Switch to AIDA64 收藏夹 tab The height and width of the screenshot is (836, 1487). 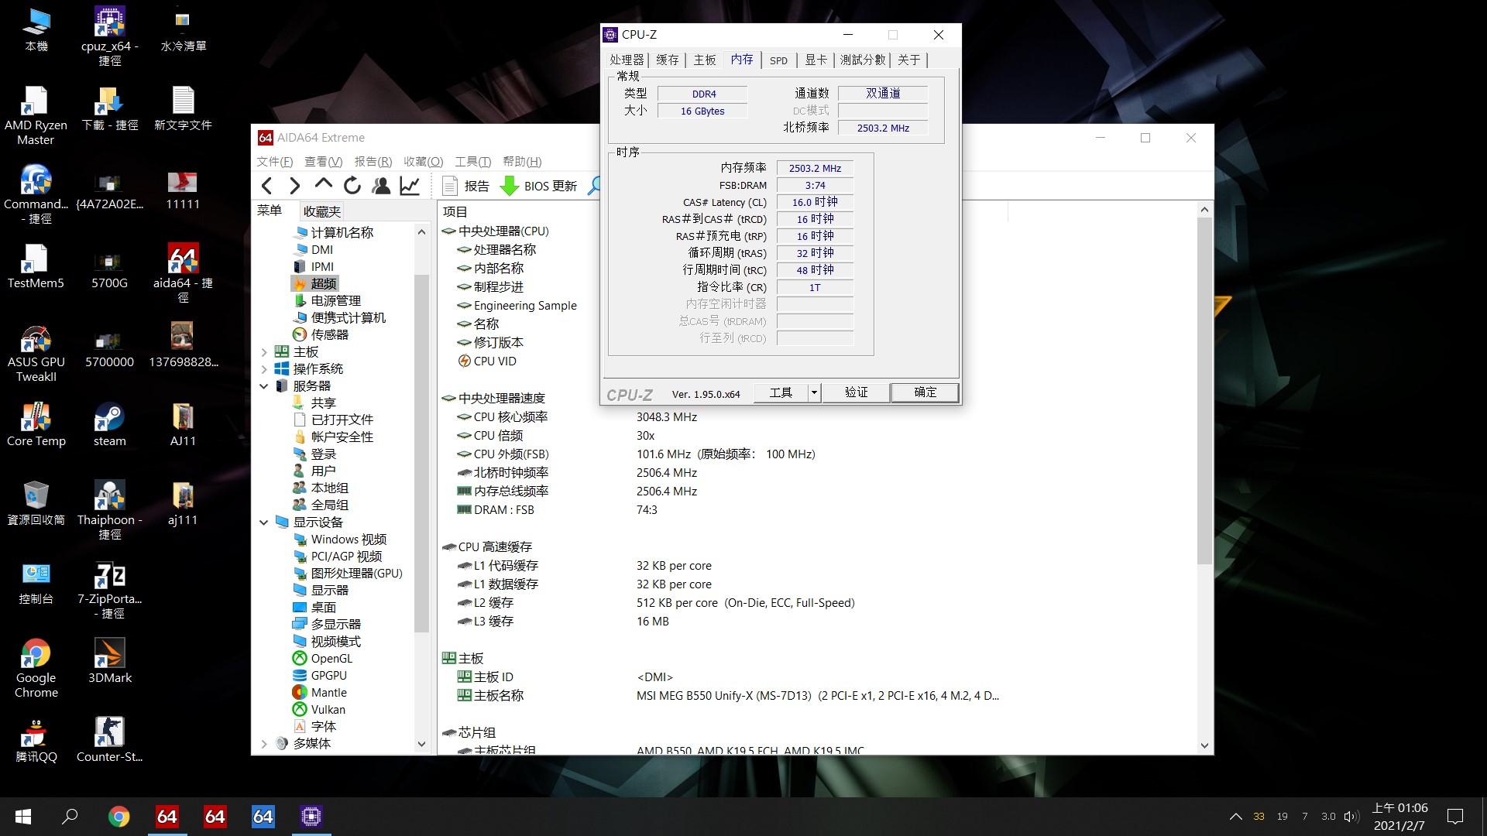click(322, 211)
